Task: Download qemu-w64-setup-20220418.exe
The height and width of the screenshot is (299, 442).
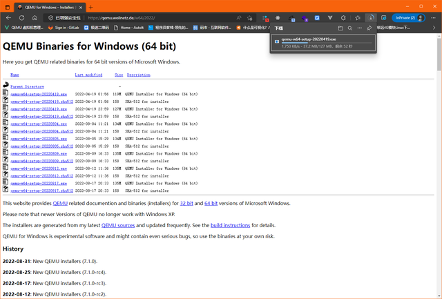Action: click(x=39, y=94)
